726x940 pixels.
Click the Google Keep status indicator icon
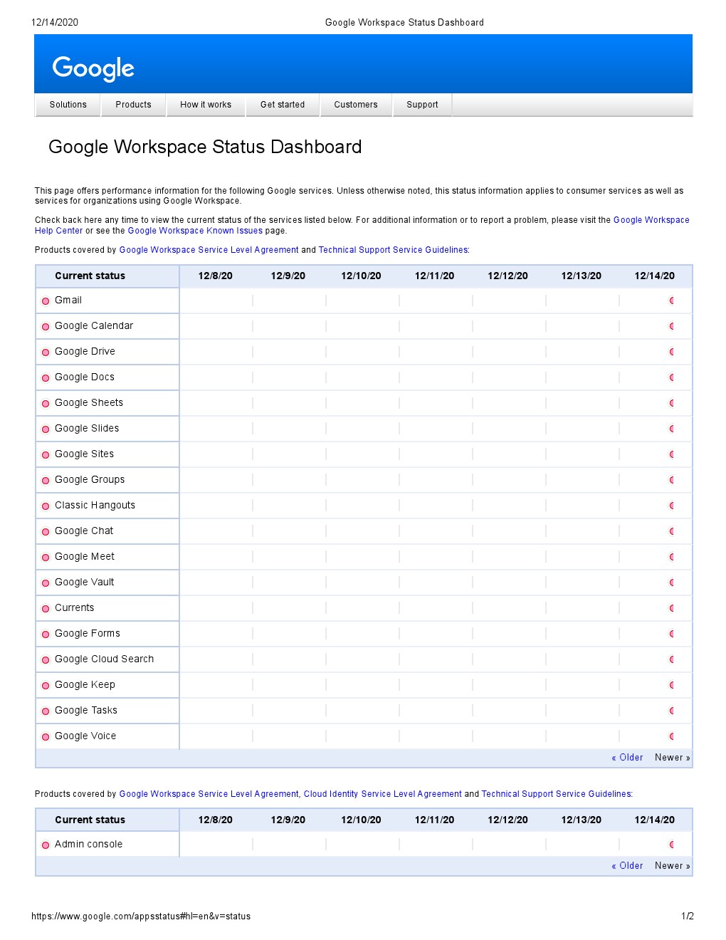(x=46, y=686)
